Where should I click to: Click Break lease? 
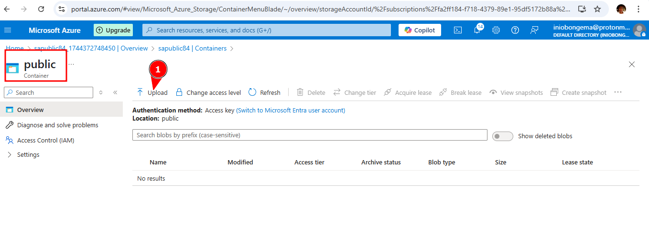click(461, 92)
